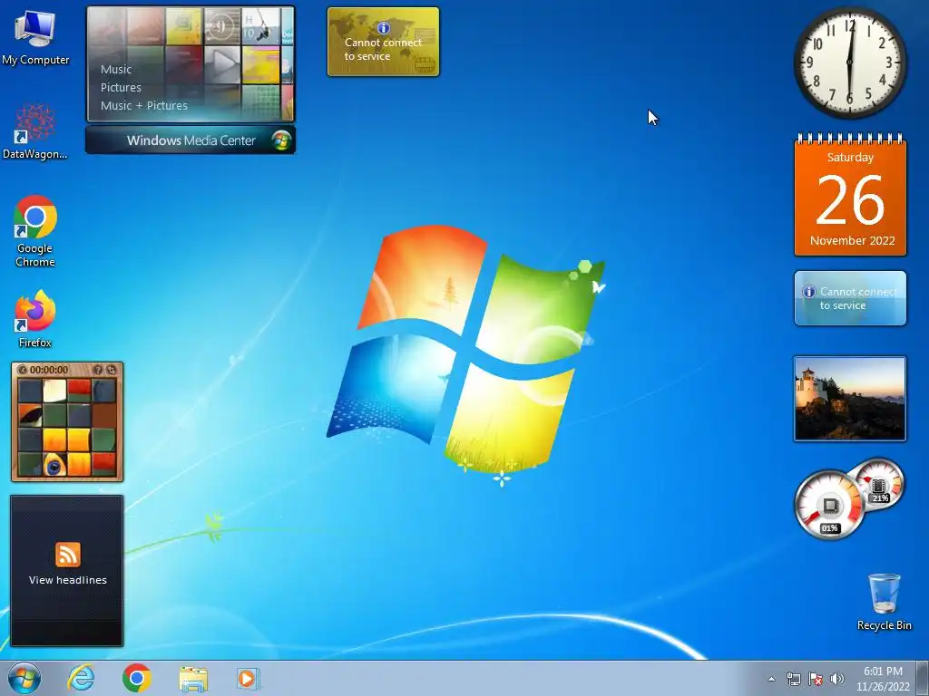
Task: Click the orange RSS feed icon
Action: click(x=67, y=555)
